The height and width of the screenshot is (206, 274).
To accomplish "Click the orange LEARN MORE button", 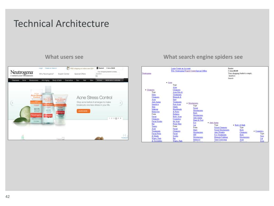I will point(83,111).
